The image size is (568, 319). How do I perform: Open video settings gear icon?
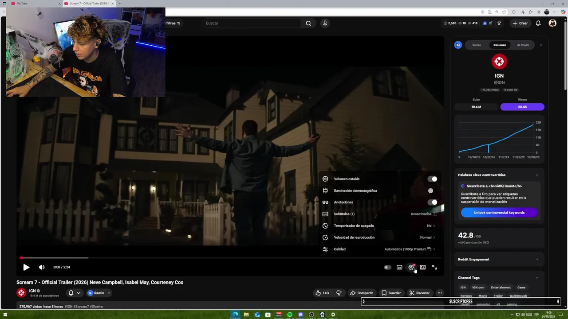point(411,267)
